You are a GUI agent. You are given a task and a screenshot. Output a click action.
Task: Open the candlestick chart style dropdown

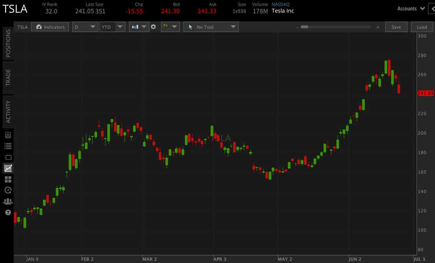pyautogui.click(x=139, y=27)
